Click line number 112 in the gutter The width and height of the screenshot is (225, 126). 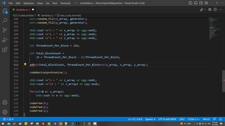tap(16, 65)
